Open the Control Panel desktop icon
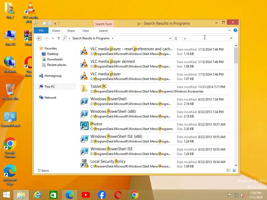 pyautogui.click(x=10, y=119)
